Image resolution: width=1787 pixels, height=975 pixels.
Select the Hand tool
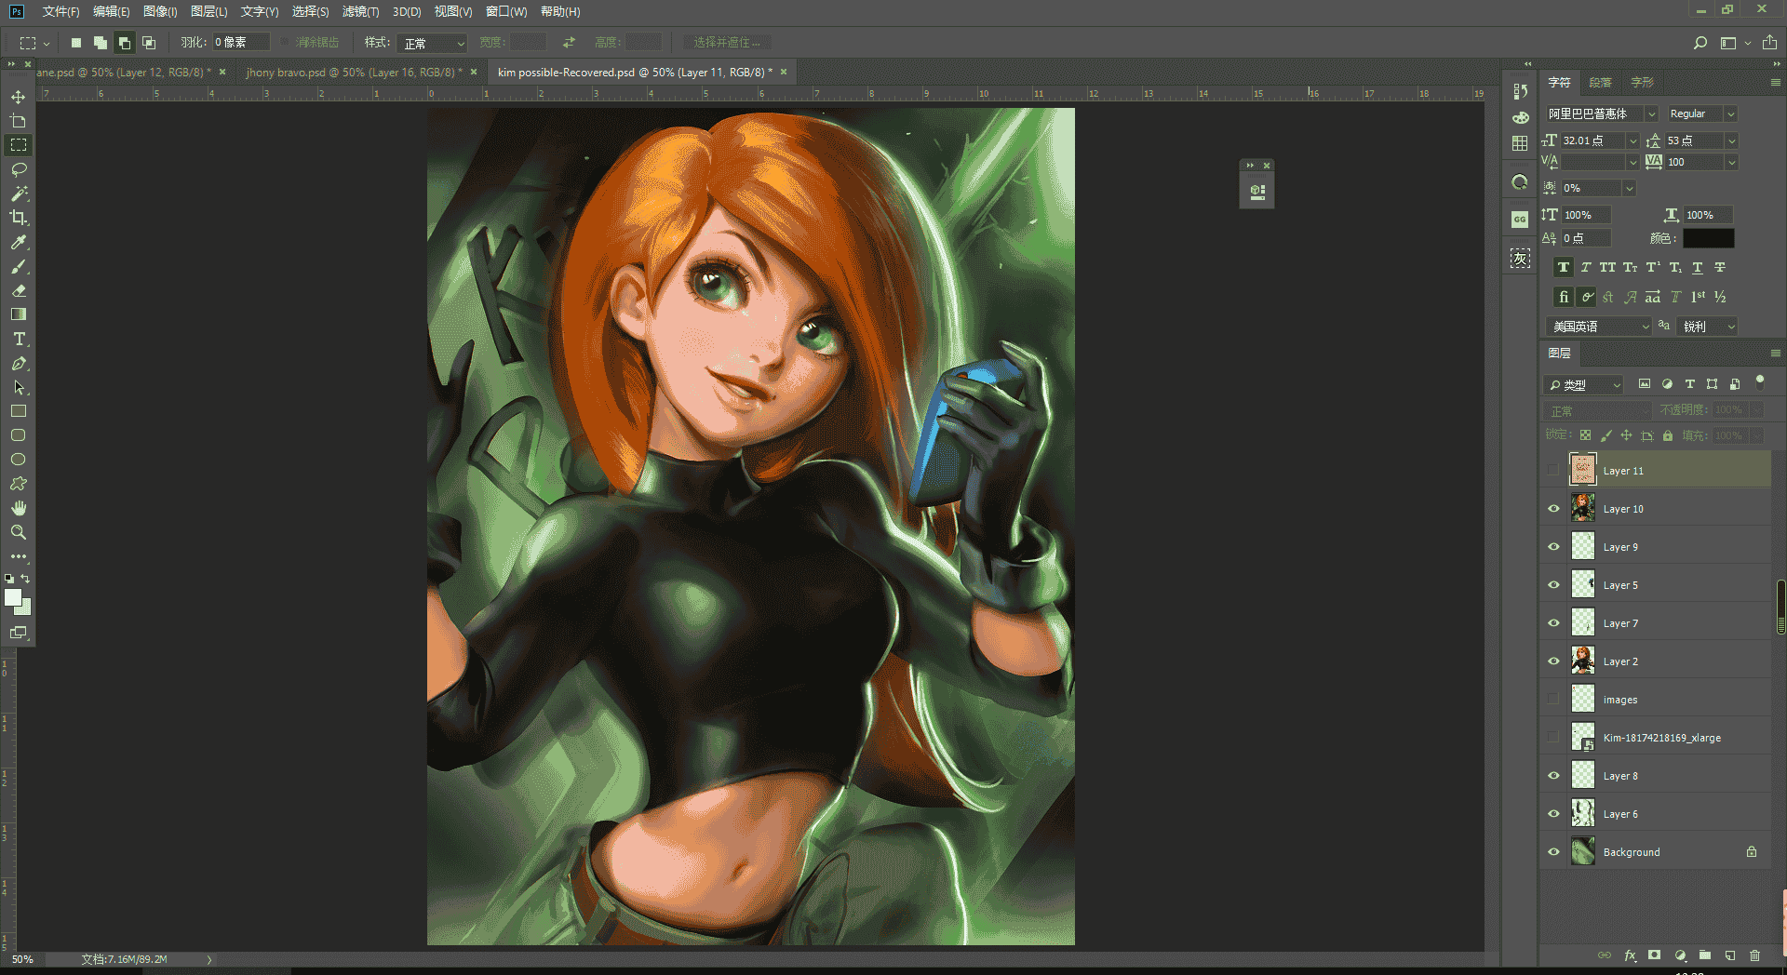[18, 508]
